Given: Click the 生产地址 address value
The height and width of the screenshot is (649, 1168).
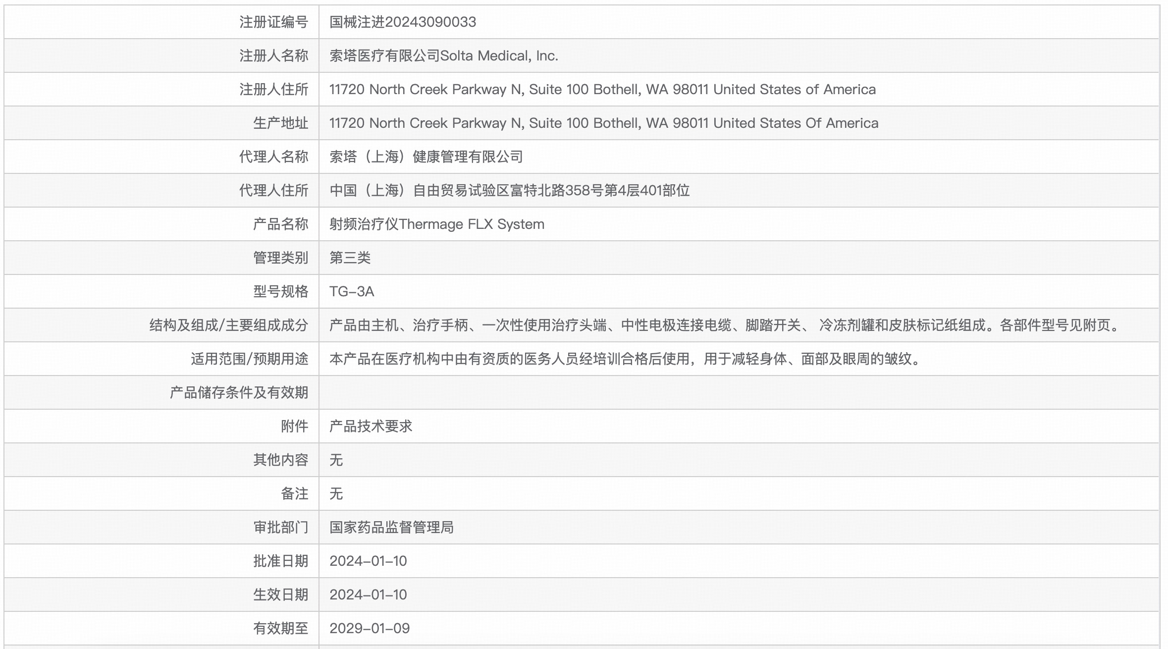Looking at the screenshot, I should [x=603, y=123].
